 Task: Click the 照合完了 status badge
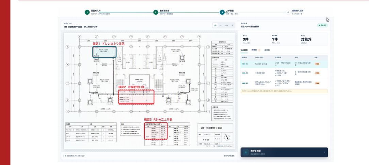322,25
